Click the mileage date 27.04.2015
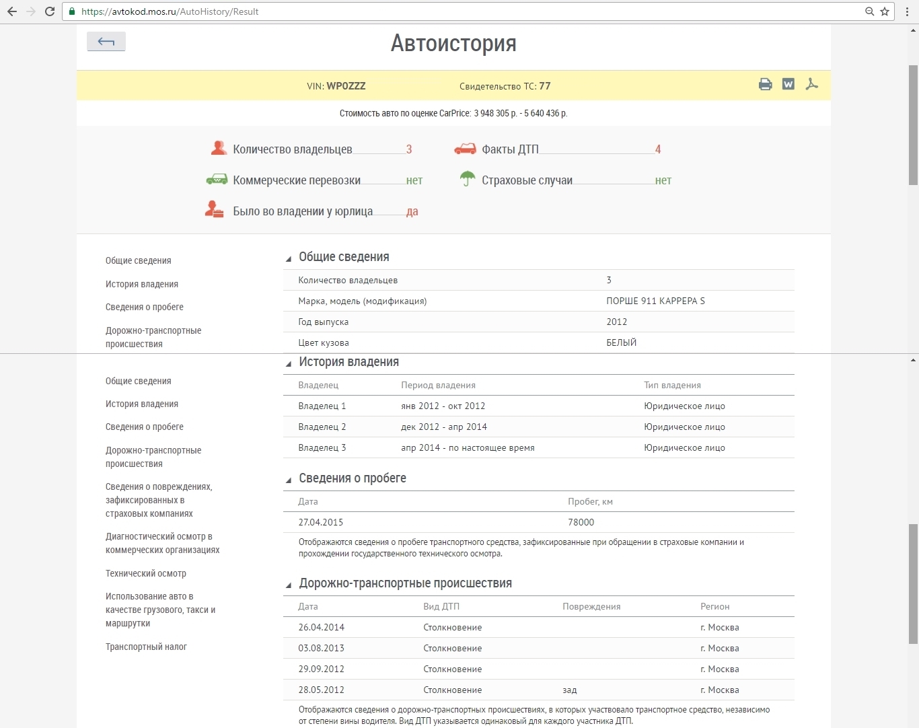 click(321, 522)
